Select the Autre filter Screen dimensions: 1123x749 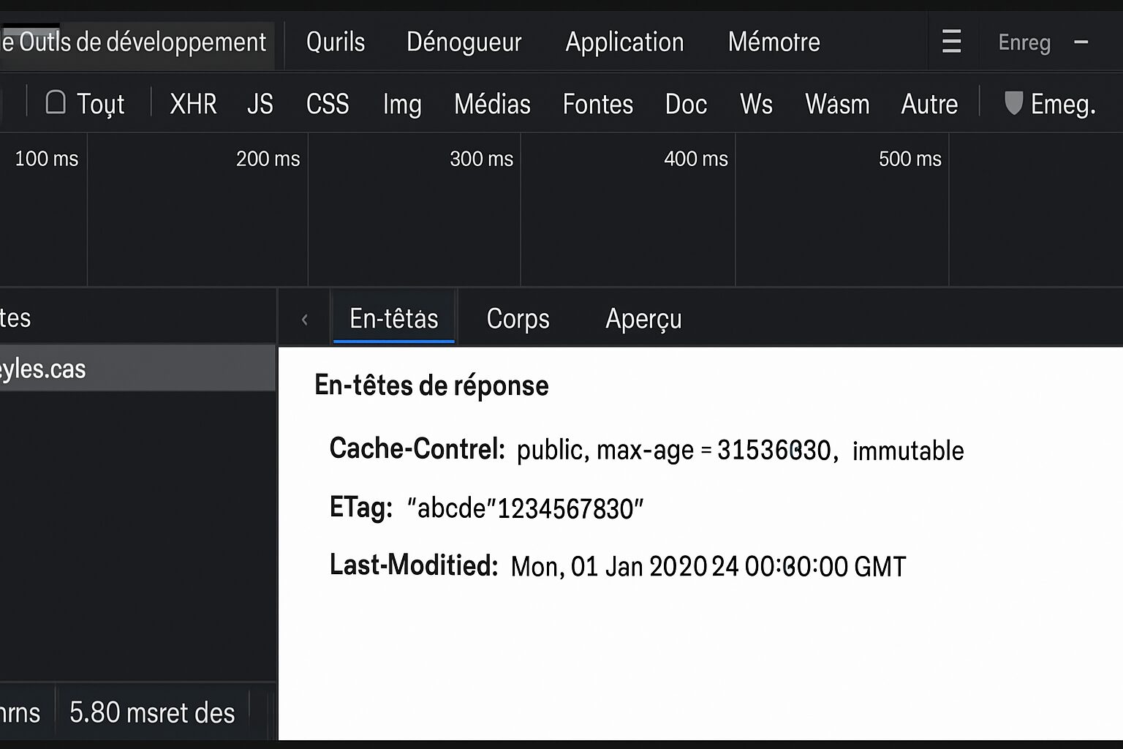(x=929, y=104)
